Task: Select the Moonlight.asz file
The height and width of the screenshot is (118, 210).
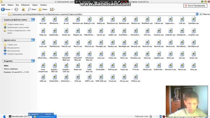Action: pyautogui.click(x=101, y=44)
